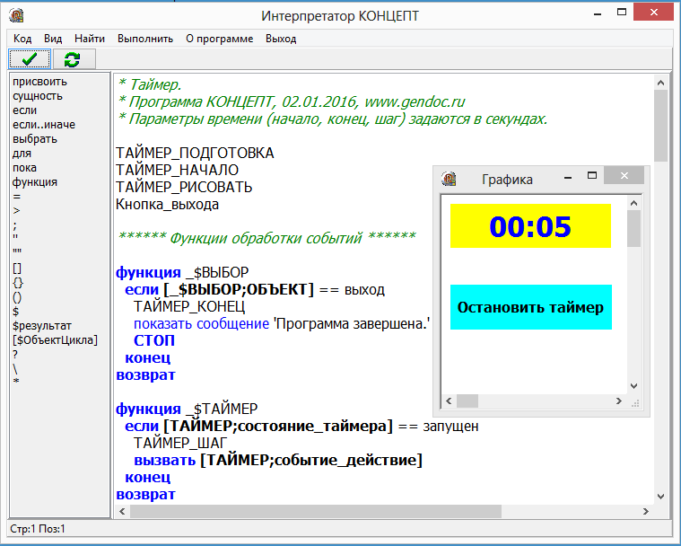681x546 pixels.
Task: Click Графика window vertical scroll down arrow
Action: 633,386
